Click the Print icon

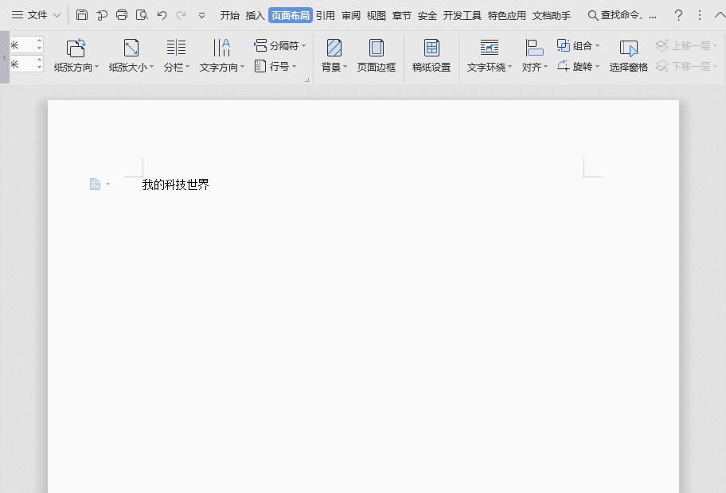tap(122, 15)
